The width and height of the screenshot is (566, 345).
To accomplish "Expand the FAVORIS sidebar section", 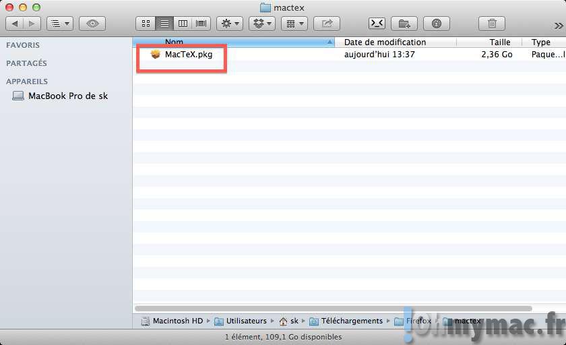I will [x=23, y=45].
